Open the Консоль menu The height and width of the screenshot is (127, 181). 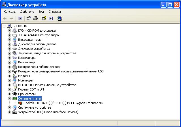pyautogui.click(x=10, y=12)
